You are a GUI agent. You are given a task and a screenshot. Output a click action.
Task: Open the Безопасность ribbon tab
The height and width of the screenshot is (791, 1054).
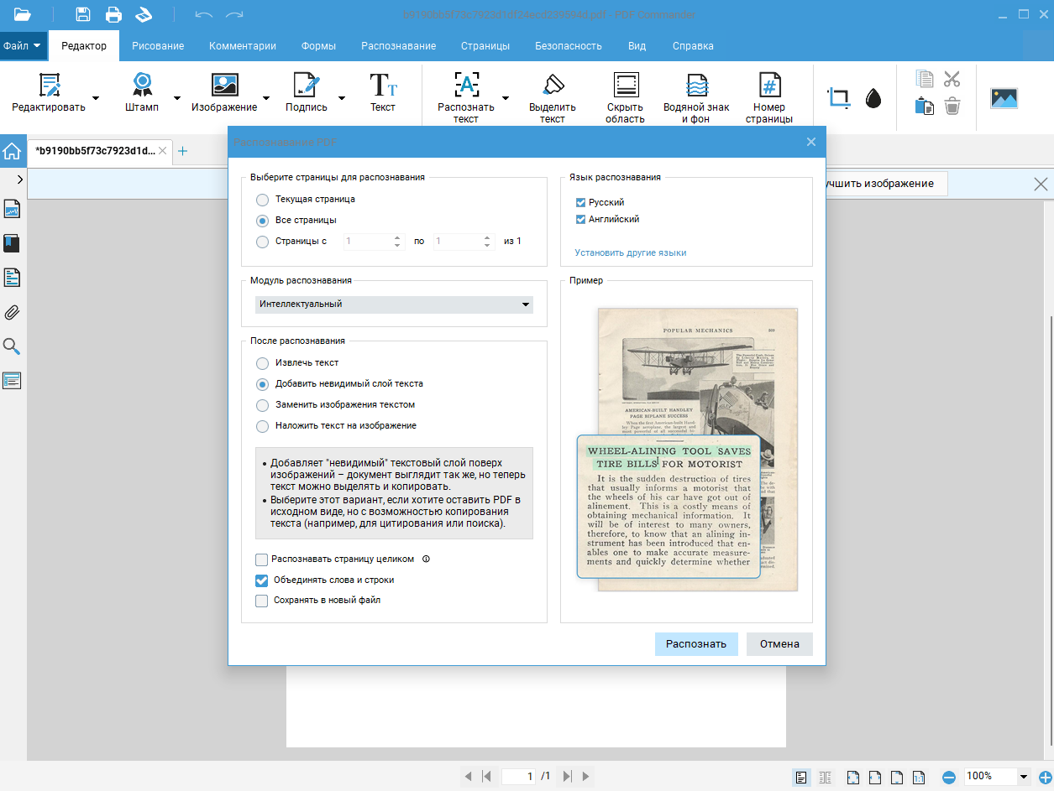(x=569, y=46)
